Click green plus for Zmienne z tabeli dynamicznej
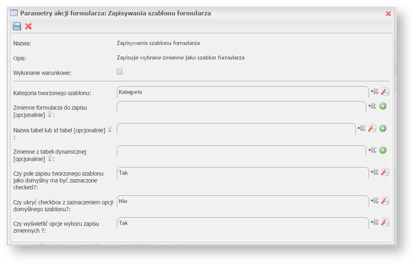 pos(383,150)
